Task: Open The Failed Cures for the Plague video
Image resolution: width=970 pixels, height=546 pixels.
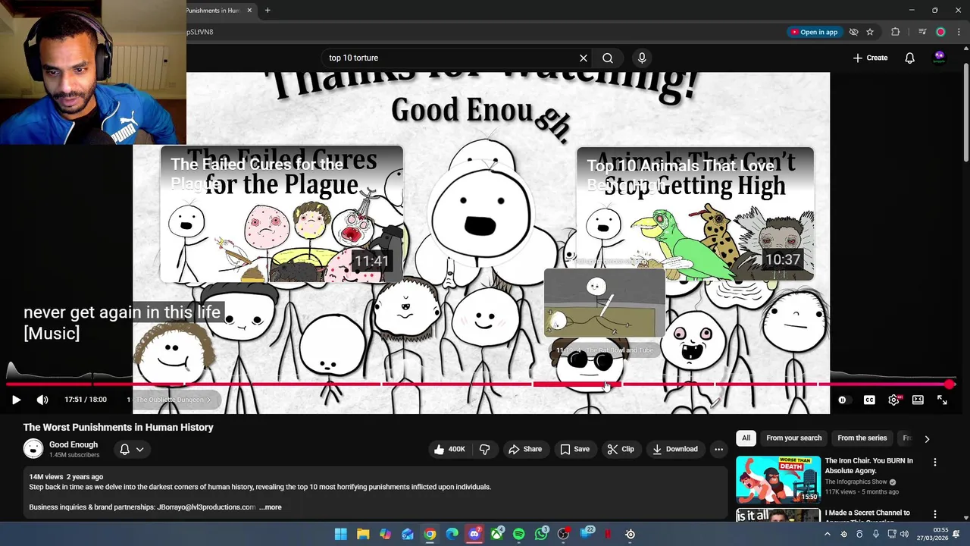Action: coord(281,214)
